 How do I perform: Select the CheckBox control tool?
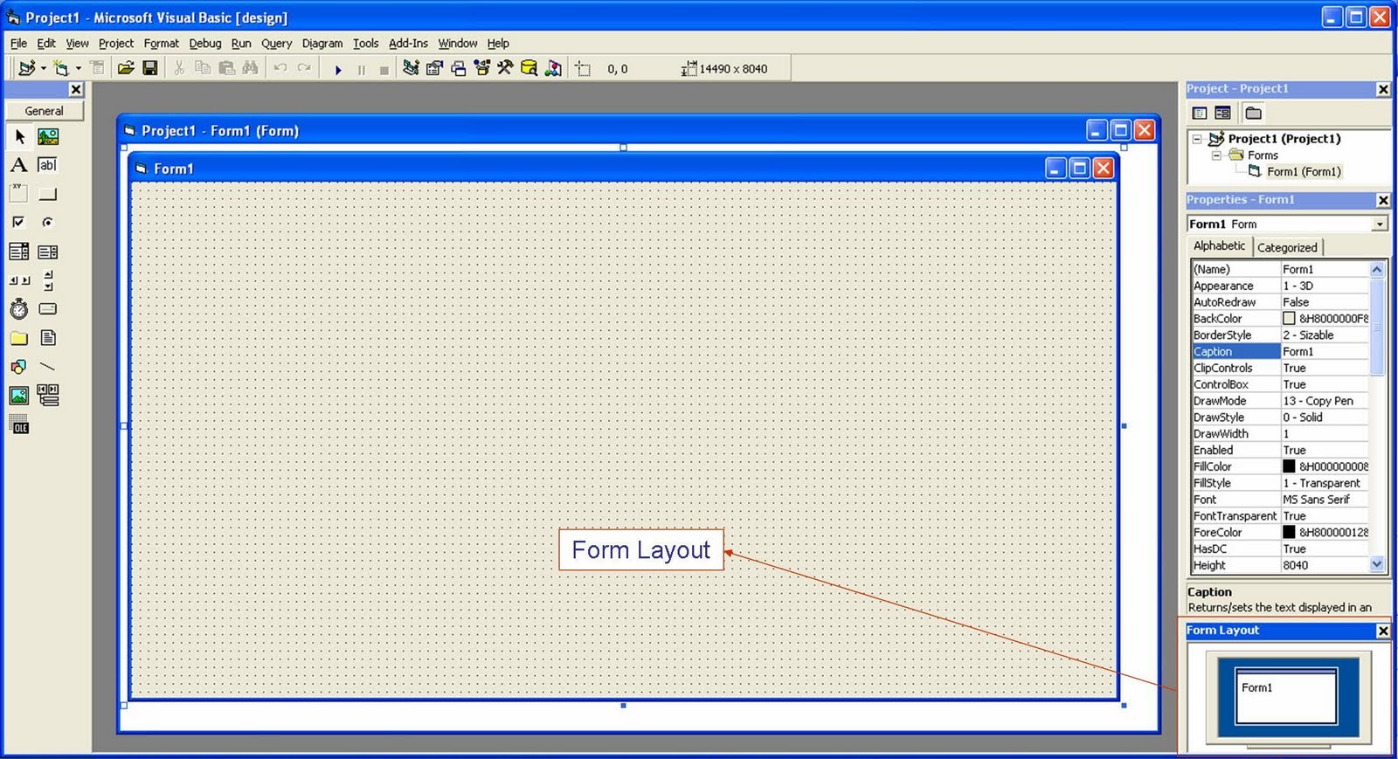pos(19,222)
